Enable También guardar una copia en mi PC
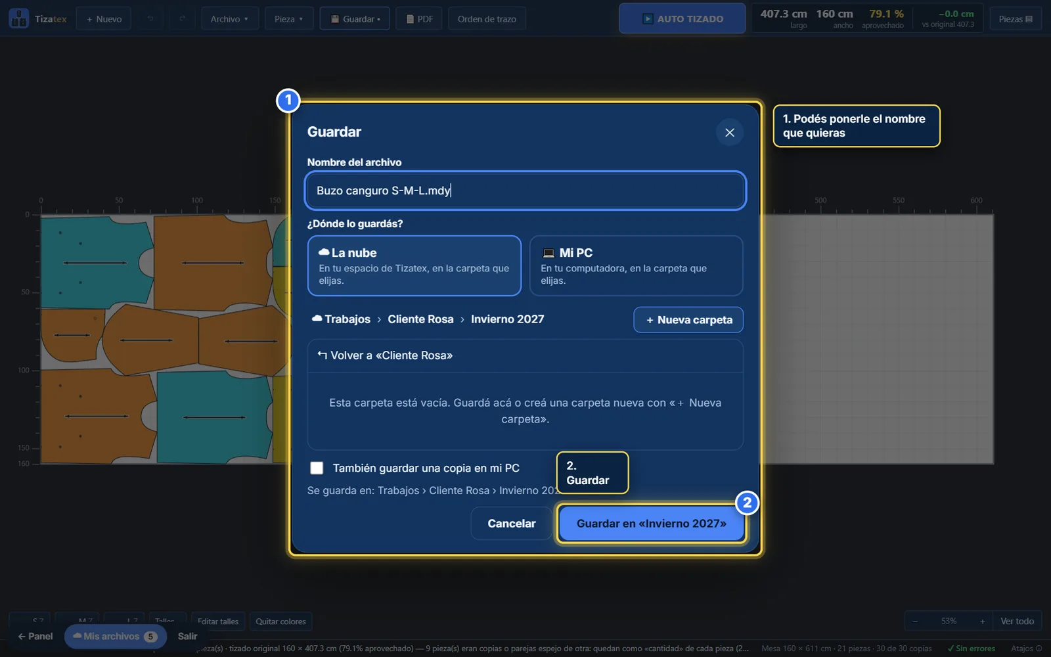1051x657 pixels. coord(317,468)
